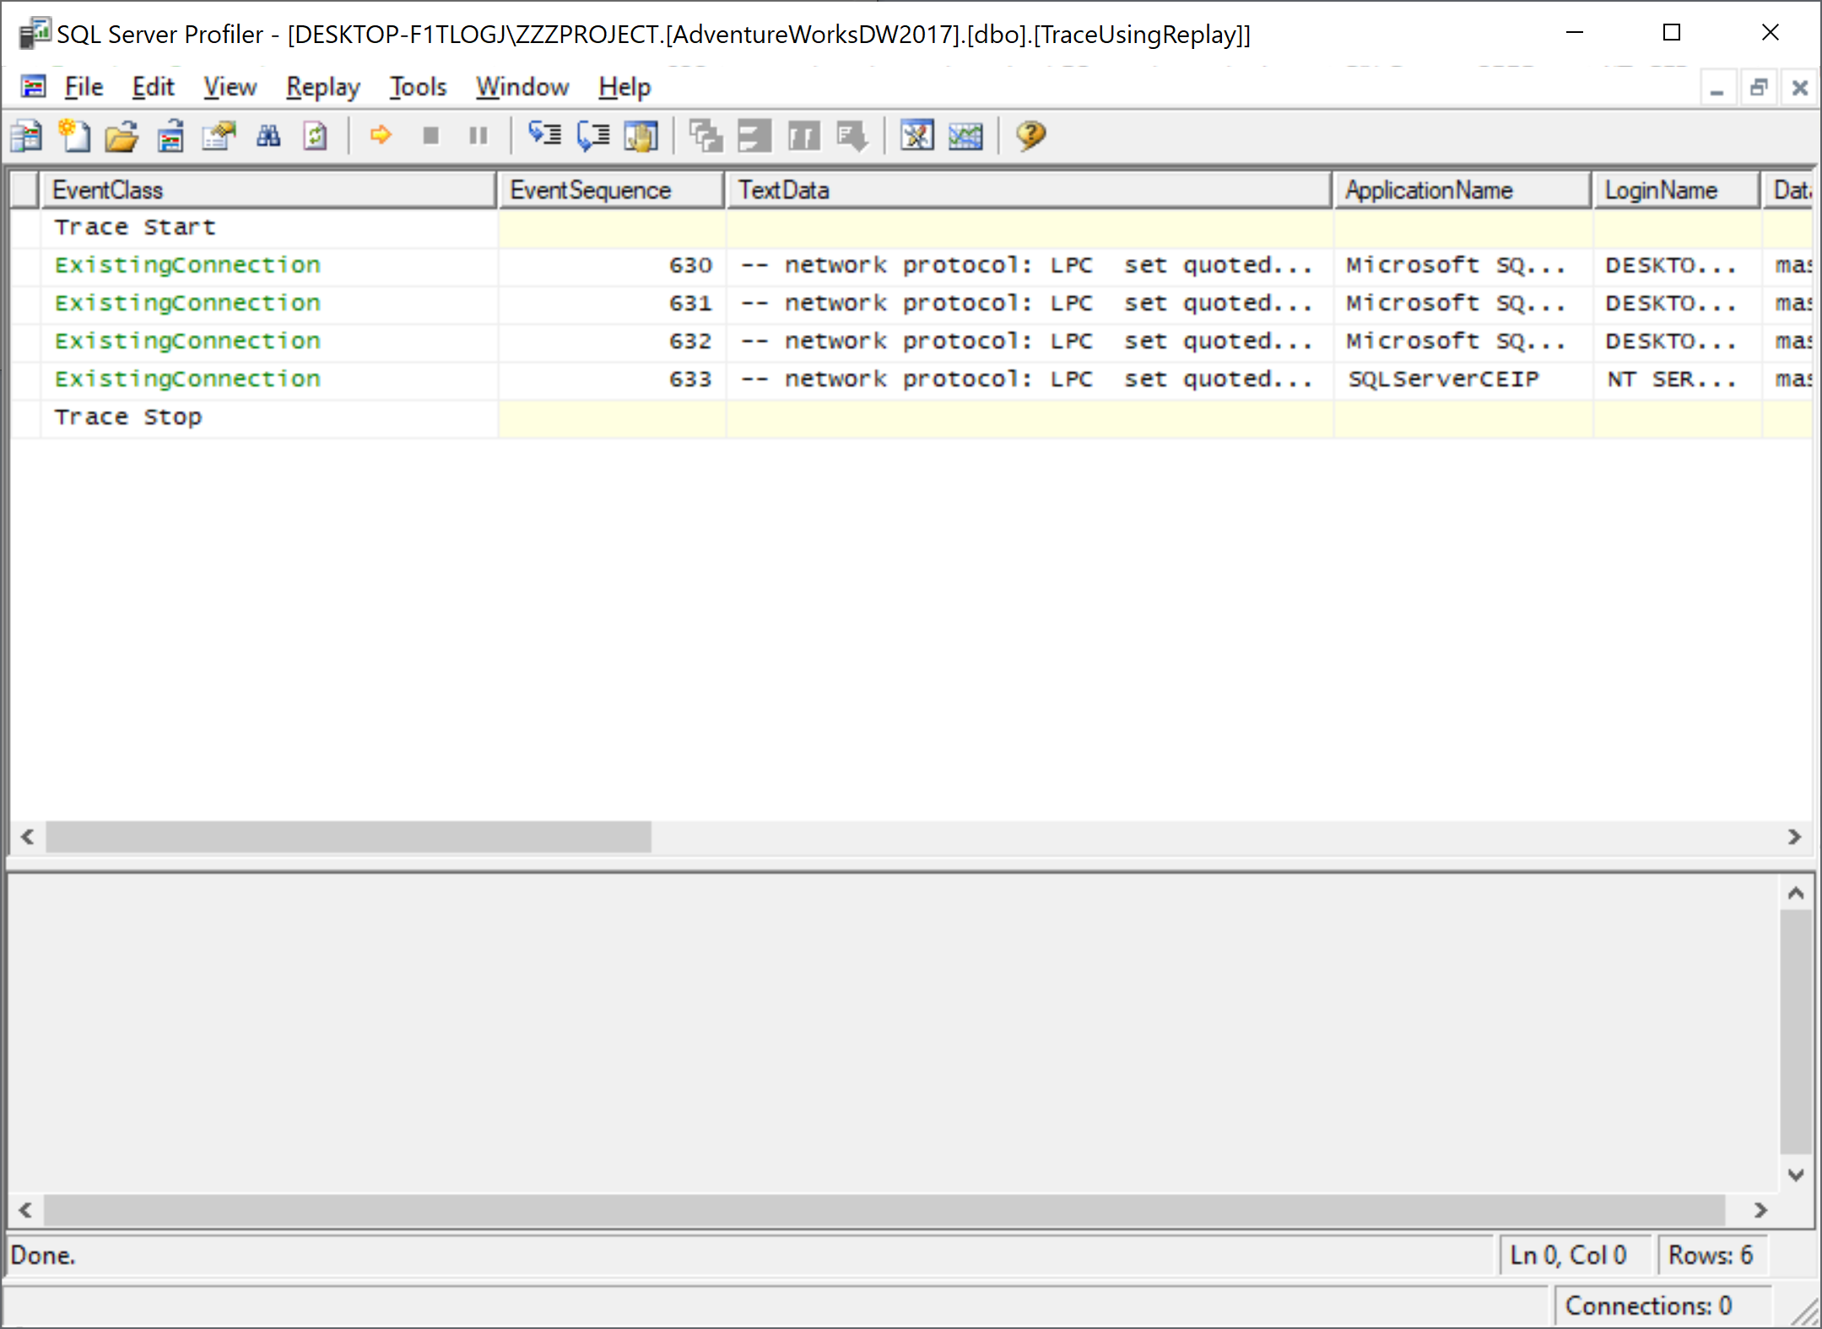Open the Tools menu
The width and height of the screenshot is (1822, 1329).
pos(418,87)
